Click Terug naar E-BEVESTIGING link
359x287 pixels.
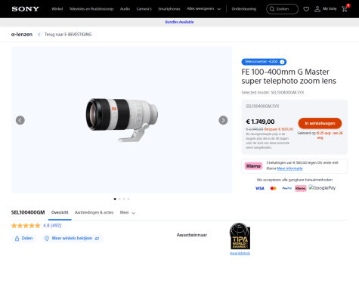(68, 35)
